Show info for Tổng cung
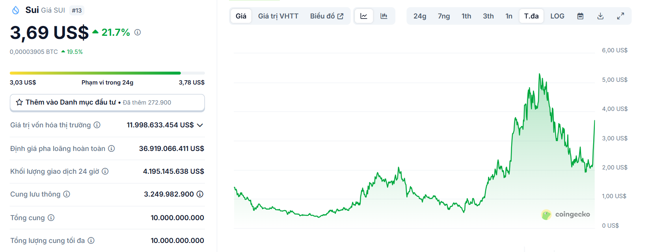Screen dimensions: 650x252 (x=51, y=218)
